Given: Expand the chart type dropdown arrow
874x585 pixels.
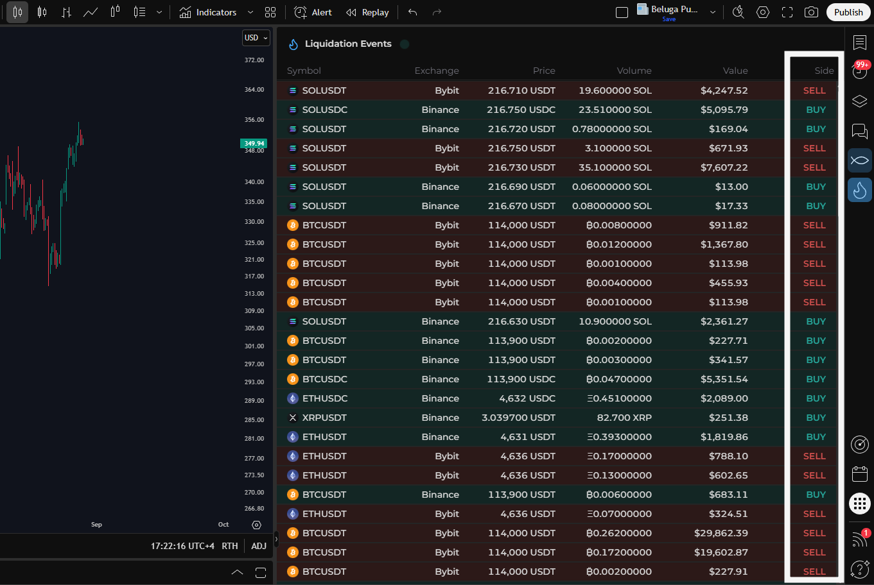Looking at the screenshot, I should click(159, 12).
